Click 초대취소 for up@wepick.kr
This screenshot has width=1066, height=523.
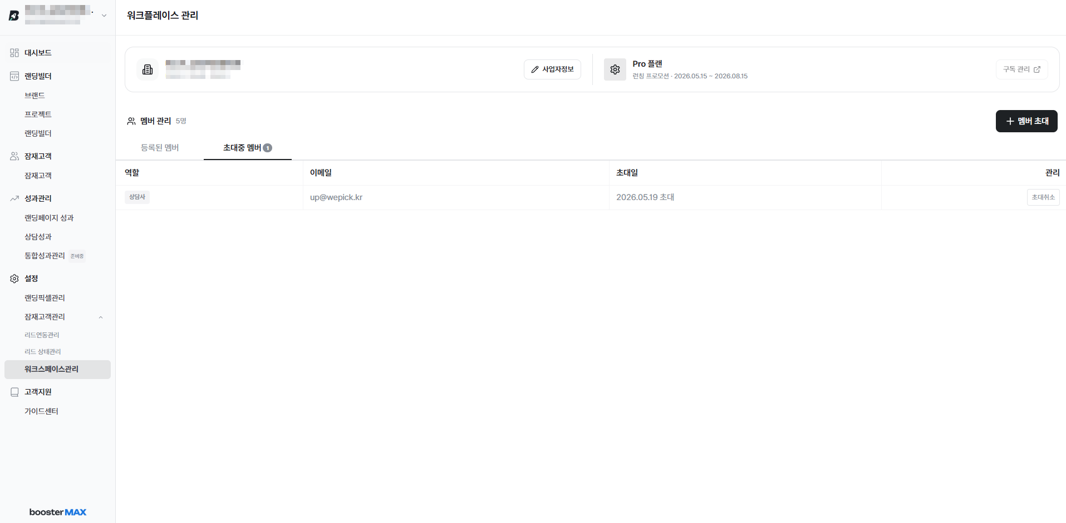[x=1043, y=197]
